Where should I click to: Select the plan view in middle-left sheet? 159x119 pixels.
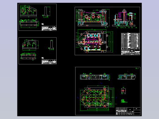(28, 56)
